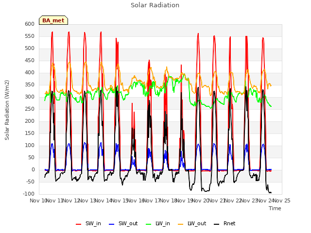This screenshot has height=233, width=311.
Task: Select the SW_in legend label
Action: pos(93,223)
